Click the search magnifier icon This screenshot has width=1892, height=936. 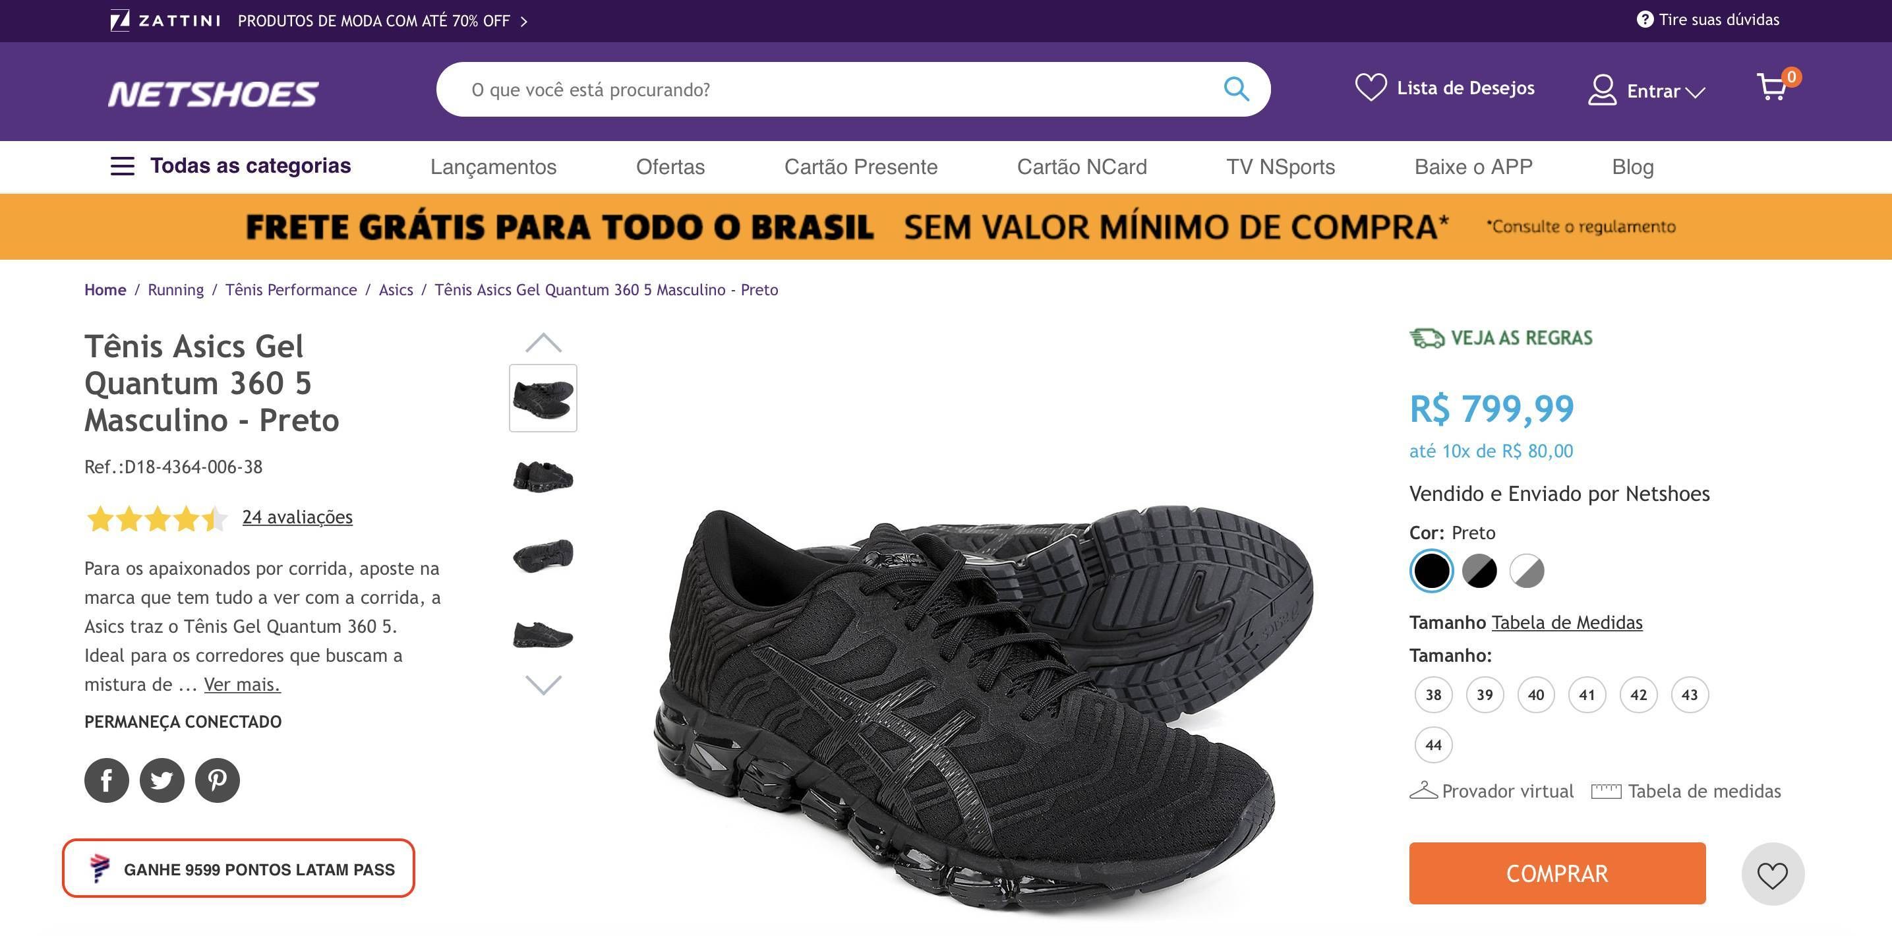[1236, 89]
